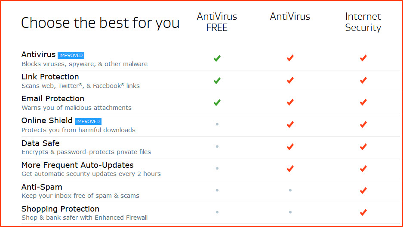Click gray dot for Anti-Spam in AntiVirus column
The width and height of the screenshot is (403, 227).
click(x=290, y=191)
